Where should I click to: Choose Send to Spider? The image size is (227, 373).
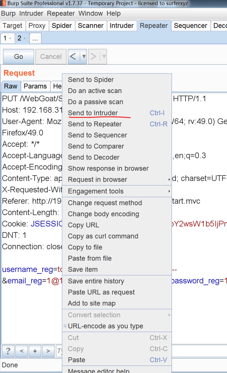point(117,80)
